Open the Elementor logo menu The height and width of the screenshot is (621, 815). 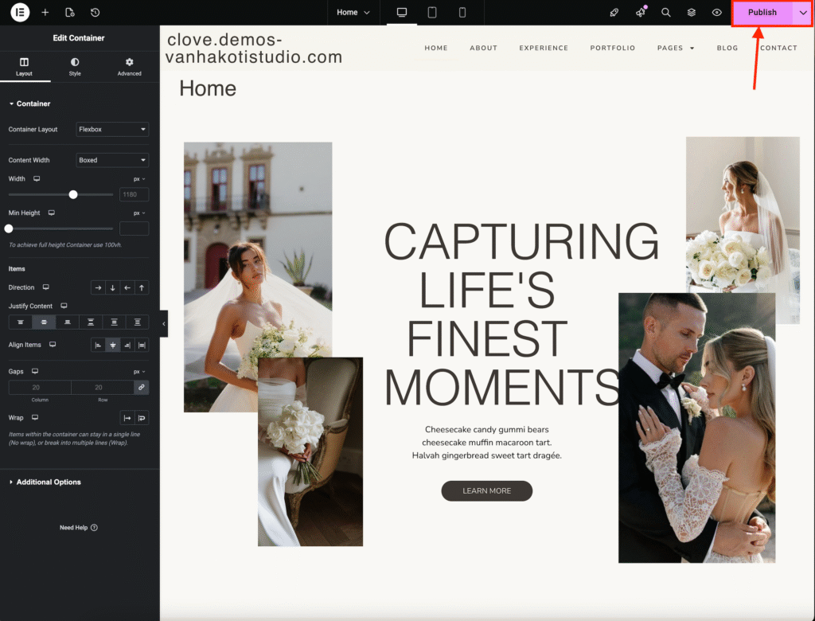(x=20, y=12)
